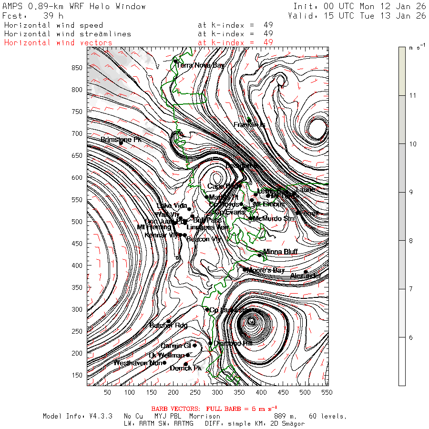Click the AMPS 0.89-km WRF Helo Window title
The width and height of the screenshot is (429, 429).
coord(74,6)
